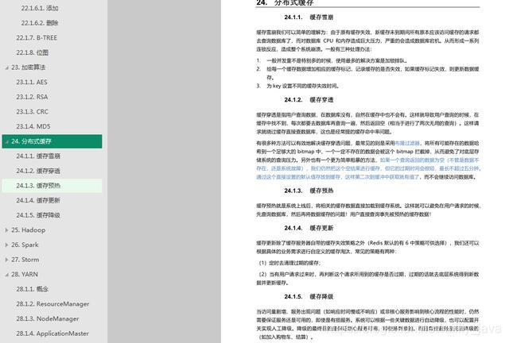Go to 23.1.2. RSA section
The width and height of the screenshot is (509, 343).
coord(32,97)
